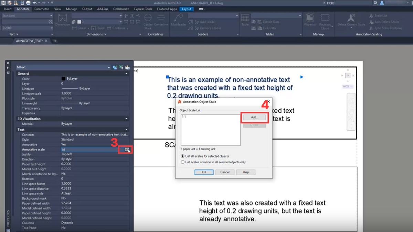
Task: Open the Output ribbon tab
Action: coord(87,9)
